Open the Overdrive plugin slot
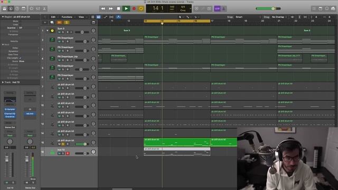This screenshot has height=190, width=338. coord(10,117)
